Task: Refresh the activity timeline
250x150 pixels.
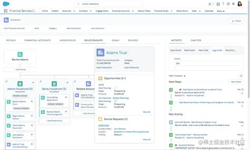Action: [241, 76]
